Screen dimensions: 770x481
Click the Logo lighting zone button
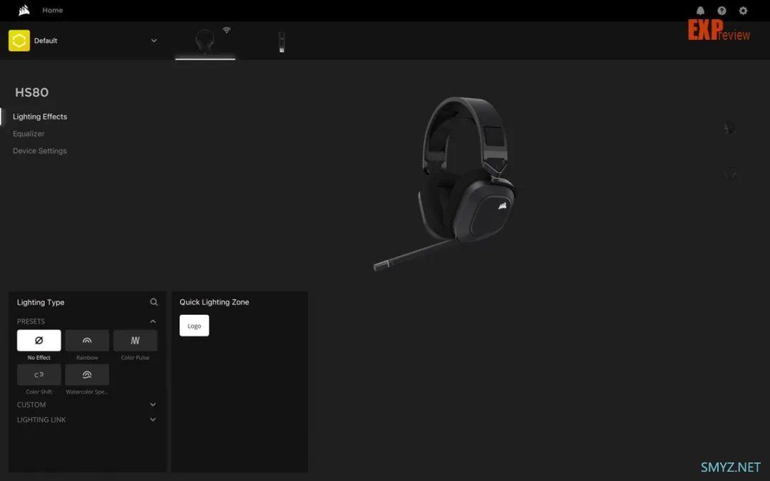coord(194,326)
